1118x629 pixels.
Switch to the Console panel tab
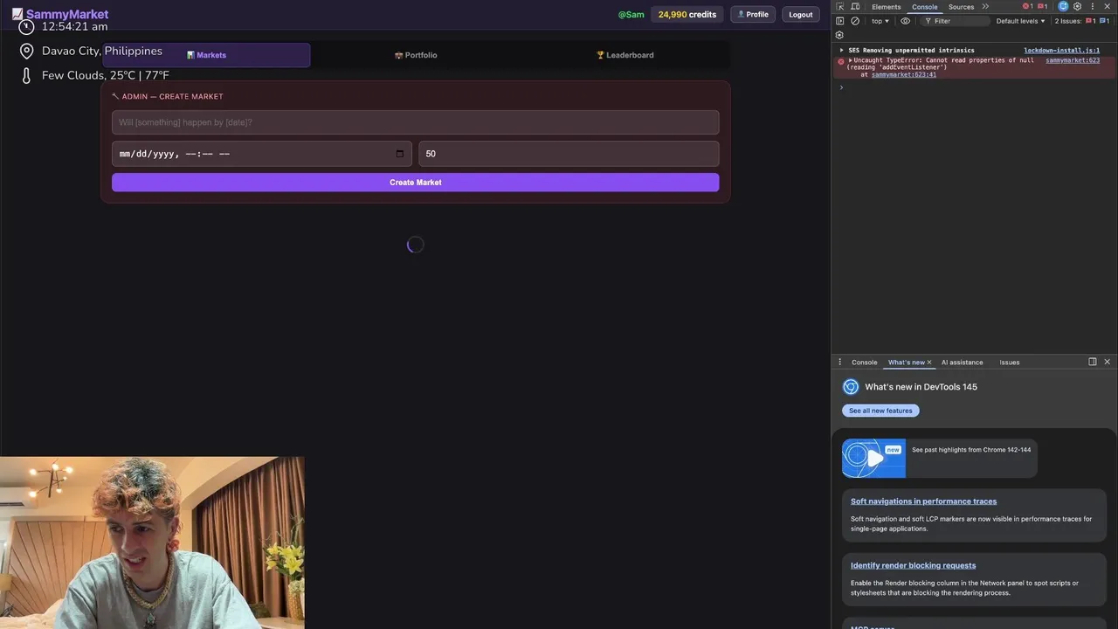click(x=924, y=7)
